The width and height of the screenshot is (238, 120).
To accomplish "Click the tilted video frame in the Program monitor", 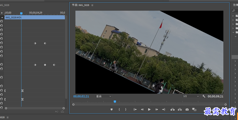I will point(149,52).
